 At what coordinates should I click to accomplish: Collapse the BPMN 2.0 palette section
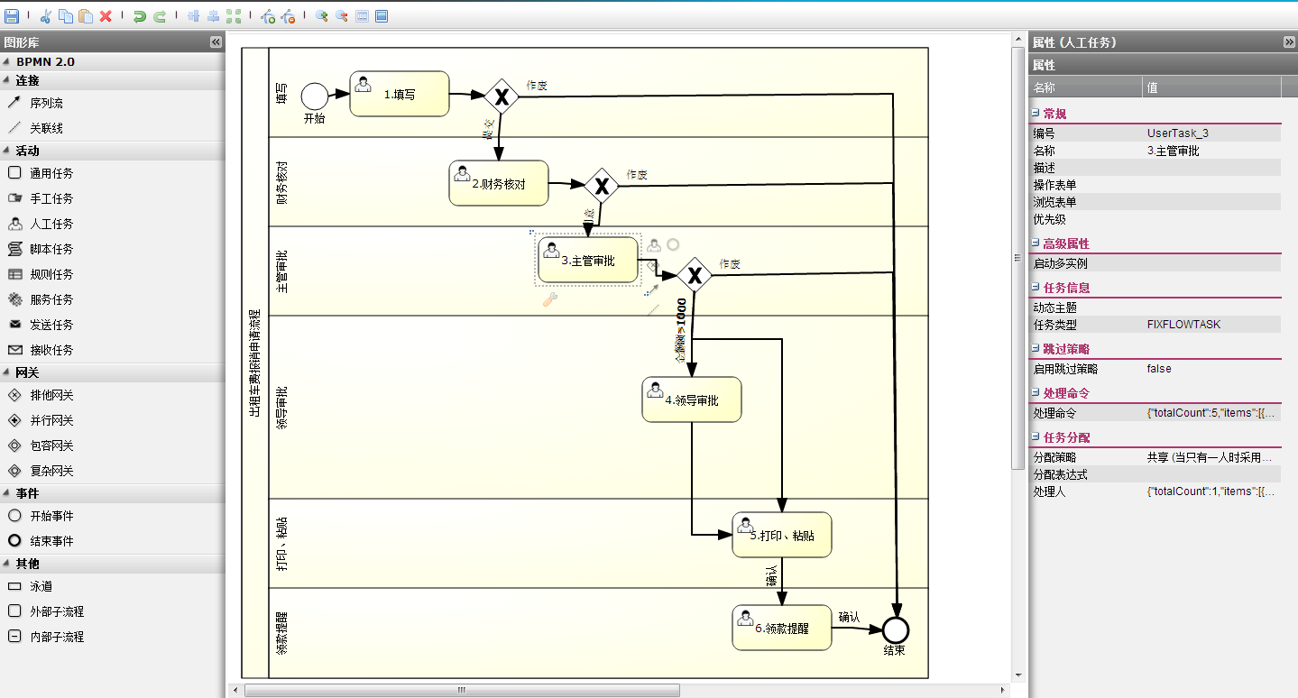(x=112, y=61)
